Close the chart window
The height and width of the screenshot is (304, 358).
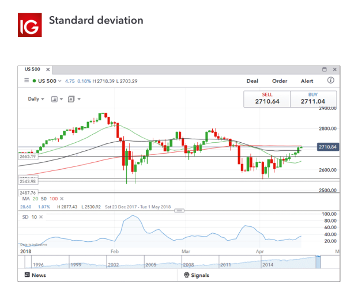[335, 69]
